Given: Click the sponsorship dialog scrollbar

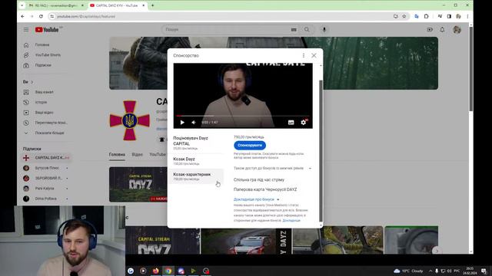Looking at the screenshot, I should (x=321, y=150).
